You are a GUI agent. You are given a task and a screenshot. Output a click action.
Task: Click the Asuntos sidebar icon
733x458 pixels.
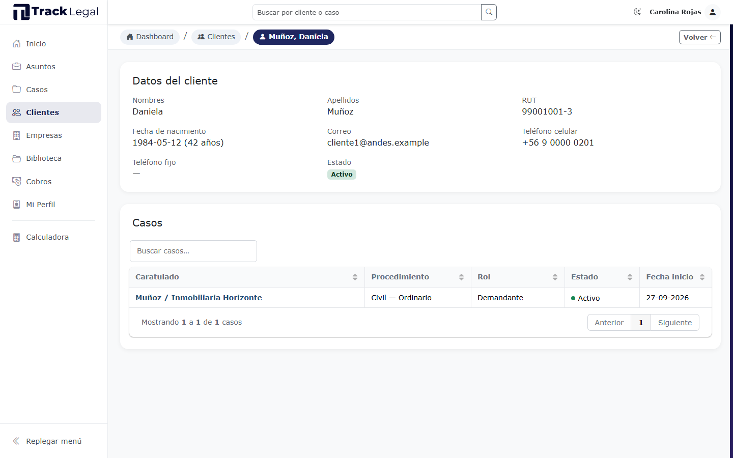[17, 67]
